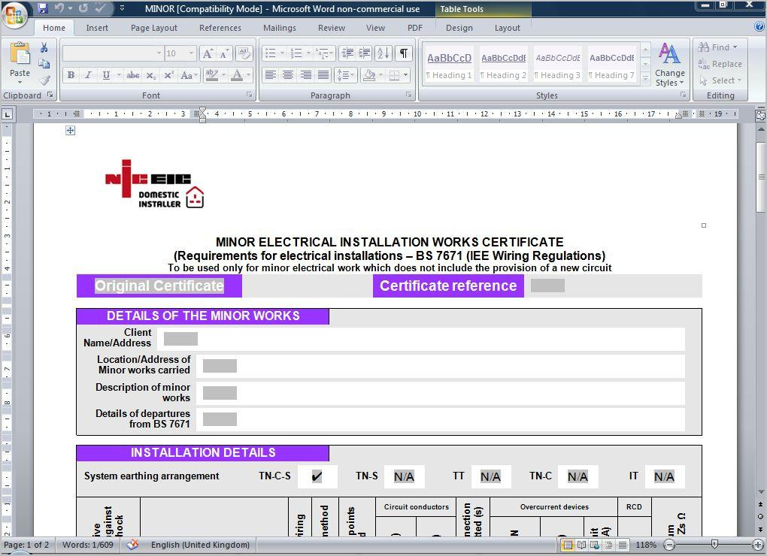Screen dimensions: 767x556
Task: Decrease the paragraph indent
Action: (x=347, y=53)
